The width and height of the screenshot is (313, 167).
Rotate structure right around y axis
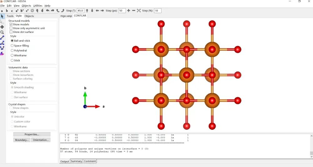pos(53,11)
